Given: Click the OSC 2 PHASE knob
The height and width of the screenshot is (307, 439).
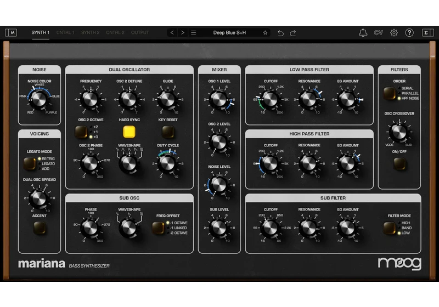Looking at the screenshot, I should [90, 163].
